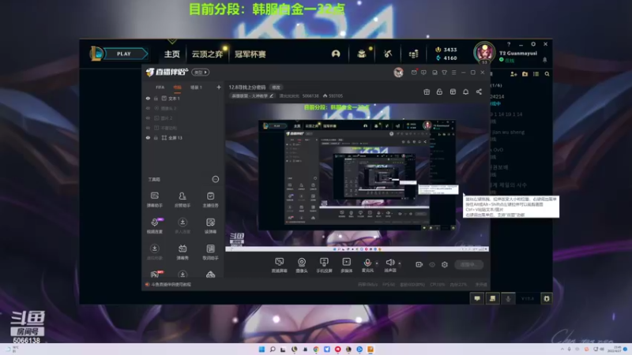Viewport: 632px width, 355px height.
Task: Open the 房管助手 tool
Action: tap(182, 200)
